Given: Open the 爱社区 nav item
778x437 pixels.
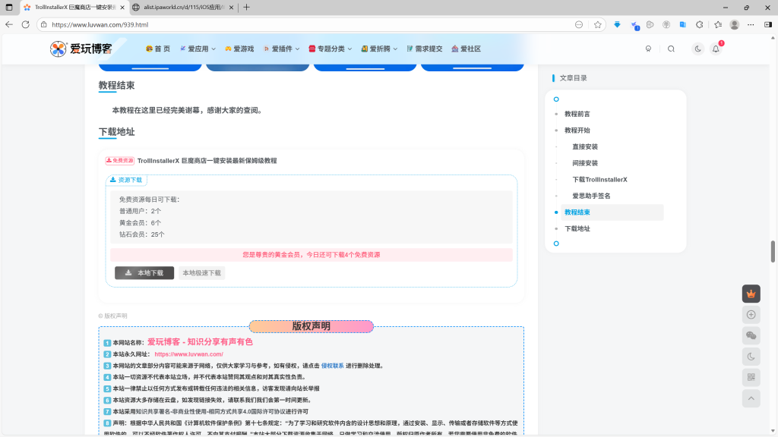Looking at the screenshot, I should point(466,49).
